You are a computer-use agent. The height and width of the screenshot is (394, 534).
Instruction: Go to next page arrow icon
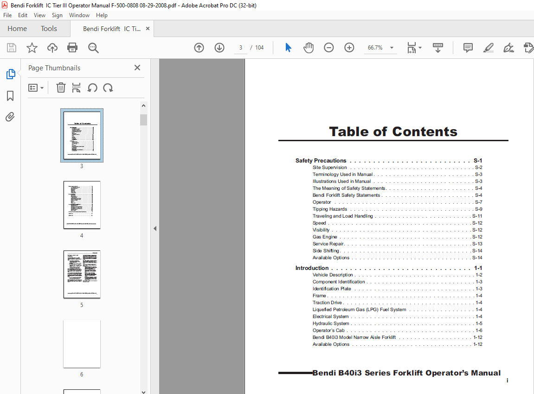(x=219, y=48)
